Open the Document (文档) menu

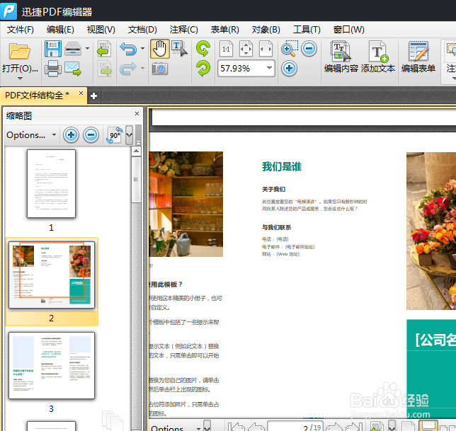[x=142, y=29]
